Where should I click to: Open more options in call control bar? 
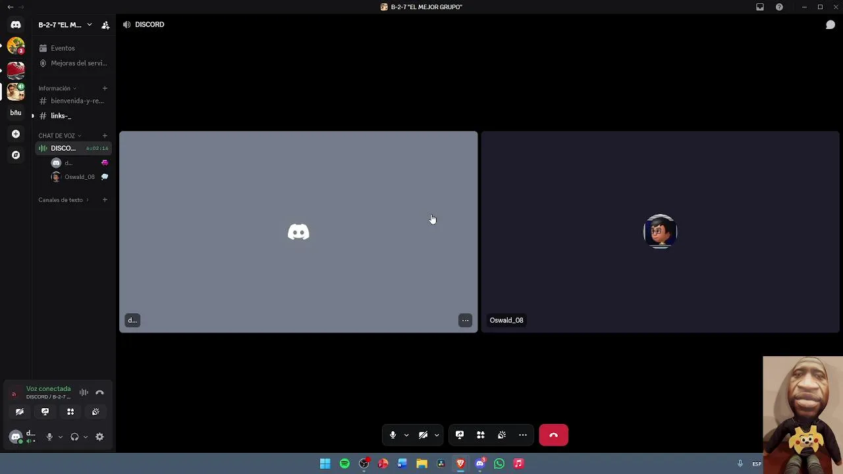[523, 435]
